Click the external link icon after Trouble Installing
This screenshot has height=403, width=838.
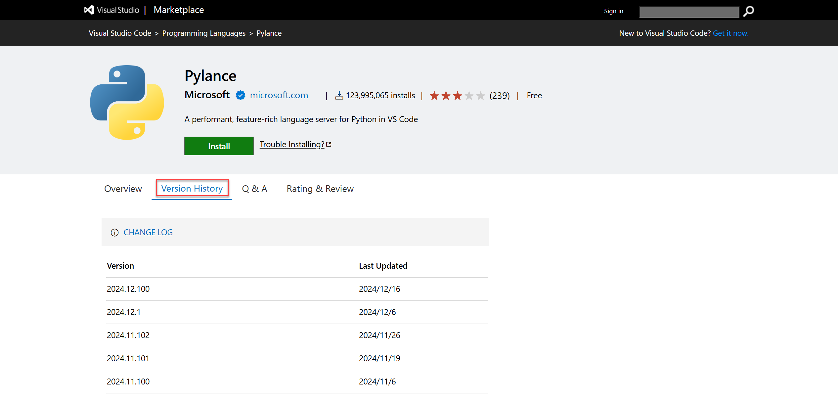click(329, 144)
